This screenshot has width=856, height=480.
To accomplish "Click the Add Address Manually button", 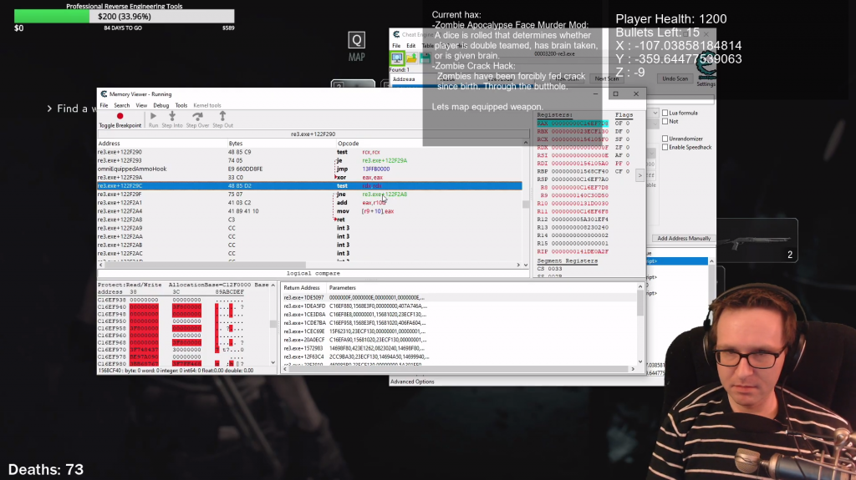I will pyautogui.click(x=684, y=239).
